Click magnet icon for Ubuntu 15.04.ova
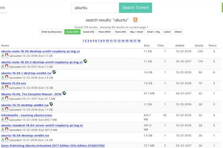223x148 pixels. [x=7, y=87]
